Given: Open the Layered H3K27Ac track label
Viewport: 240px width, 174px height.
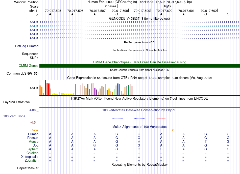Looking at the screenshot, I should point(16,102).
